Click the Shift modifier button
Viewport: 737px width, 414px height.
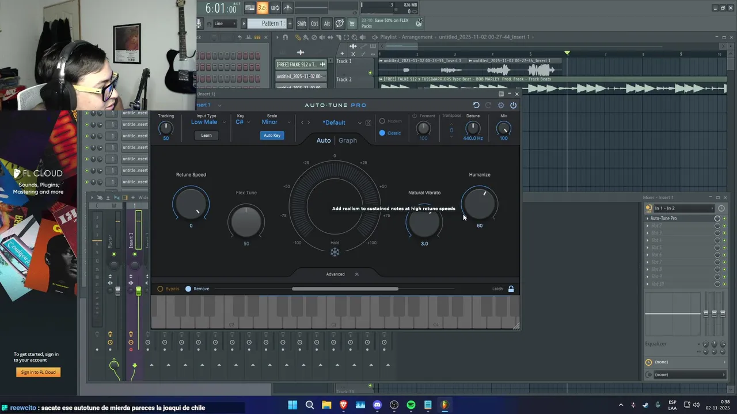tap(302, 24)
